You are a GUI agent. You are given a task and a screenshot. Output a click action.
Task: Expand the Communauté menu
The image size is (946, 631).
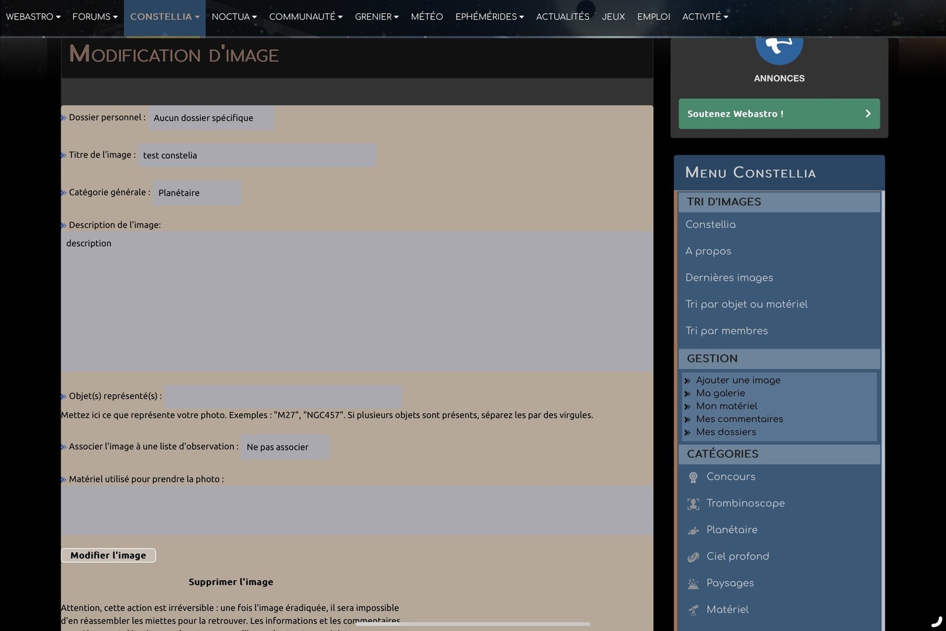coord(306,17)
